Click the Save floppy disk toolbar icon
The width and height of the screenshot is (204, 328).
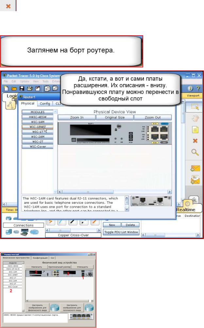(22, 89)
